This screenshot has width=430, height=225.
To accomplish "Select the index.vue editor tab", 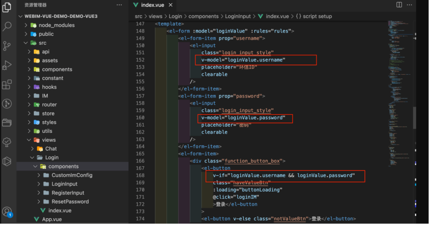I will click(x=152, y=5).
